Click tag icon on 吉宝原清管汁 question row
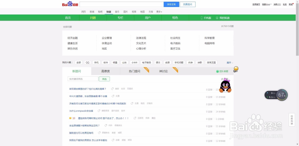This screenshot has width=299, height=146. [x=106, y=125]
